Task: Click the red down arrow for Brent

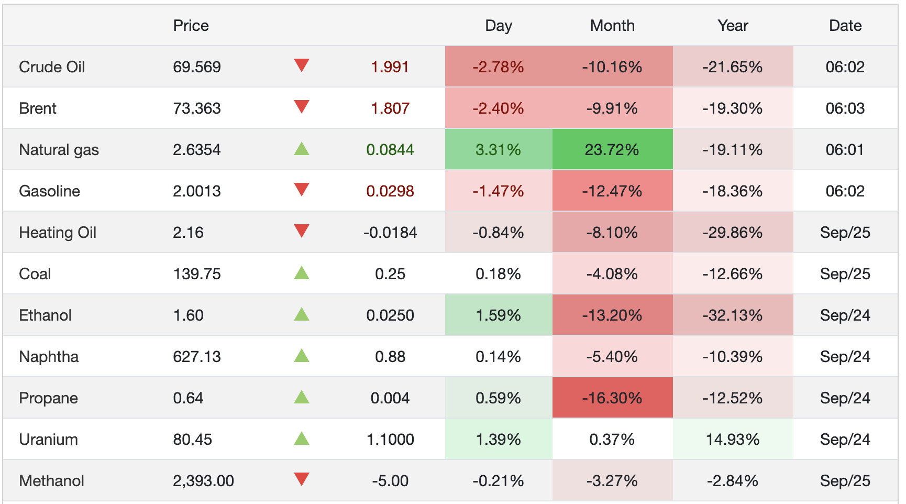Action: (x=302, y=107)
